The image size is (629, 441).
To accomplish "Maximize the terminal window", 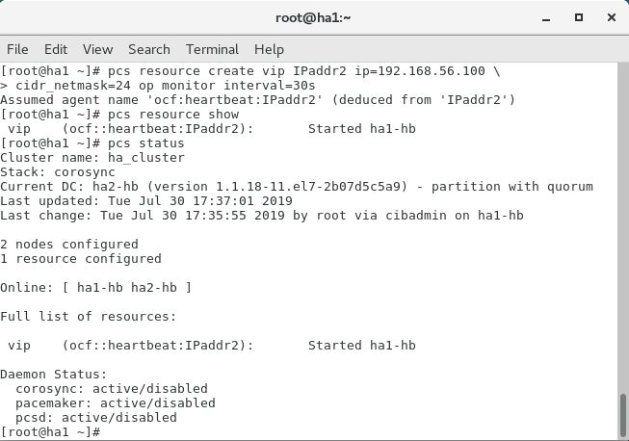I will [579, 17].
